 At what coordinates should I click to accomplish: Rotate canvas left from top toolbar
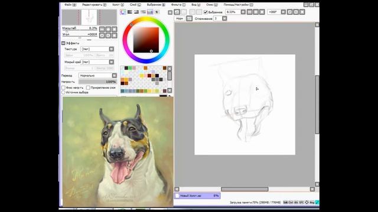pyautogui.click(x=290, y=12)
